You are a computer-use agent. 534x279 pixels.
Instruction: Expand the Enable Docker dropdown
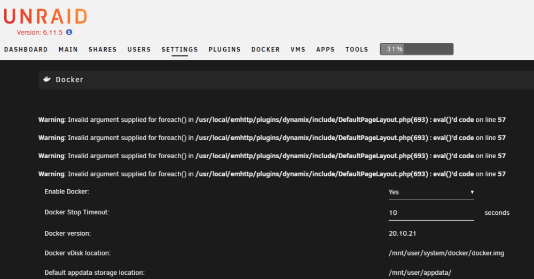(x=431, y=192)
